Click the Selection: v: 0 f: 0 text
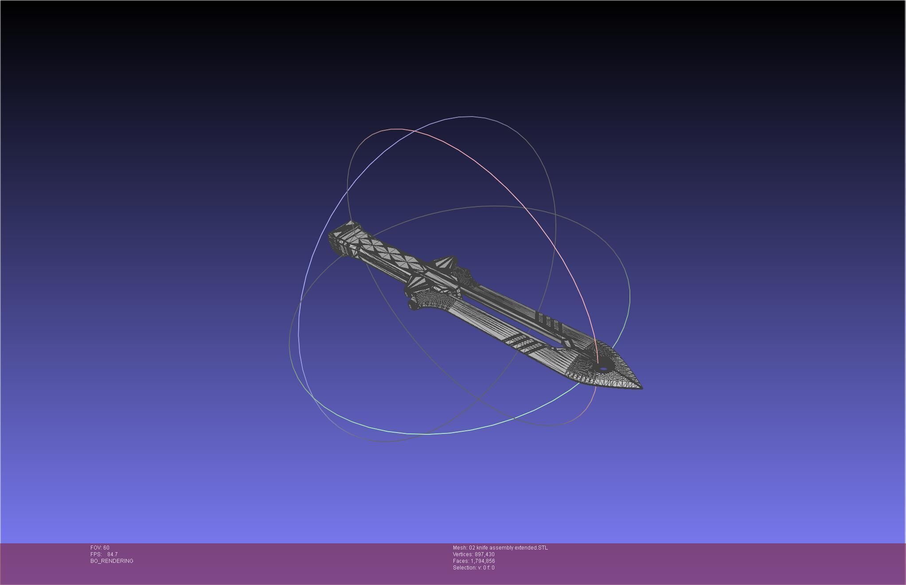 tap(474, 568)
